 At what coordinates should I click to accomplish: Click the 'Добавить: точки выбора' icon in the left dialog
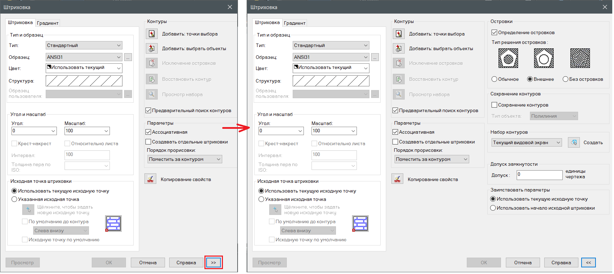152,34
